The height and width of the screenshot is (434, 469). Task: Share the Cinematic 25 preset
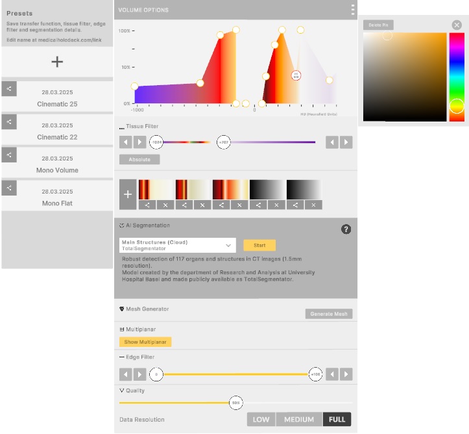(x=9, y=88)
